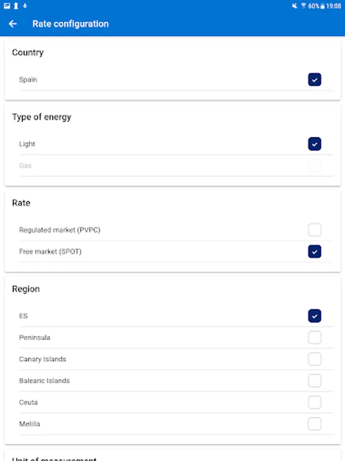This screenshot has height=461, width=345.
Task: Toggle the ES region checkbox
Action: pyautogui.click(x=314, y=316)
